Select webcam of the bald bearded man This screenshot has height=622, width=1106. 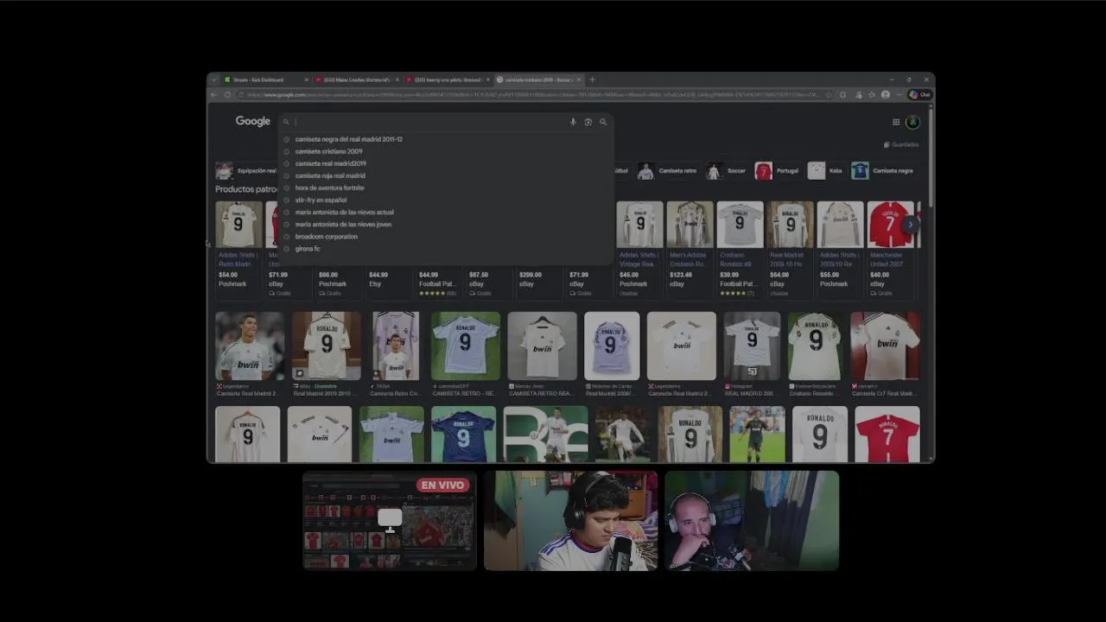pos(752,520)
